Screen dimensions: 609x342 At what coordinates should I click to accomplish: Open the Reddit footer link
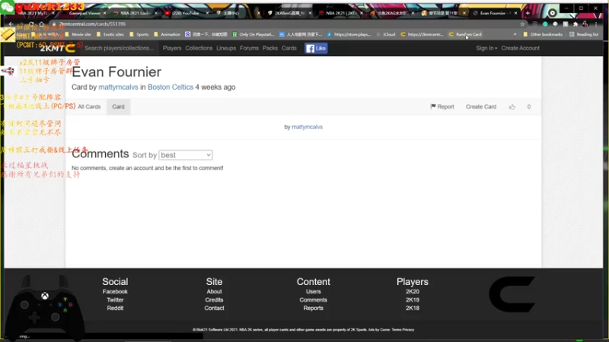(x=115, y=308)
